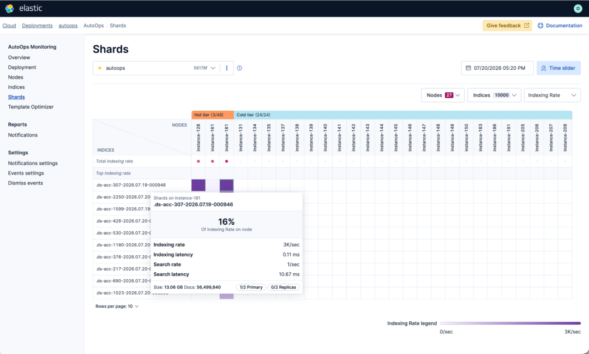Click the purple shard cell for instance-181, index 000946
Image resolution: width=589 pixels, height=354 pixels.
pyautogui.click(x=226, y=185)
